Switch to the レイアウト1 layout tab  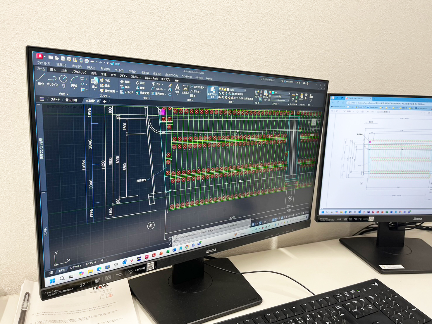(x=75, y=267)
